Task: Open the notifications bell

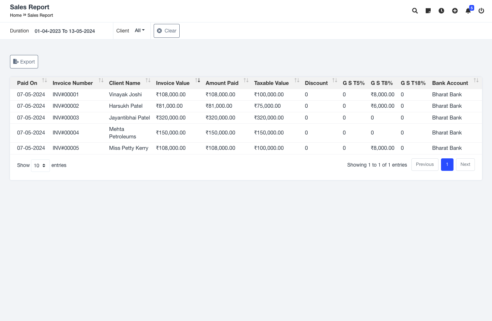Action: click(x=468, y=11)
